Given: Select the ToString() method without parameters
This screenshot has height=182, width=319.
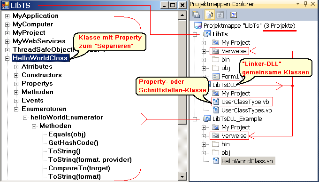Looking at the screenshot, I should coord(64,151).
